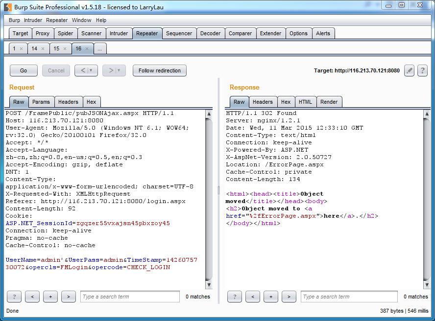Viewport: 435px width, 321px height.
Task: Switch to the Decoder tab
Action: (210, 33)
